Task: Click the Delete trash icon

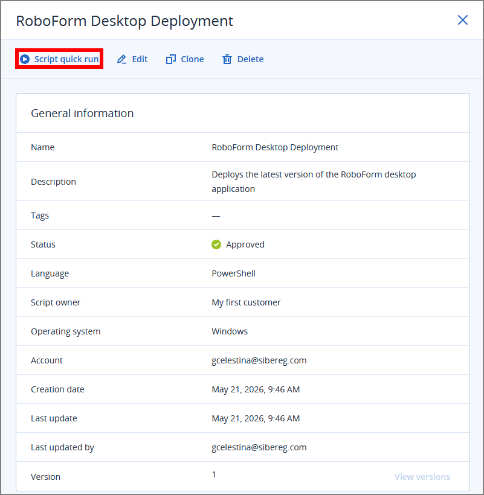Action: point(227,59)
